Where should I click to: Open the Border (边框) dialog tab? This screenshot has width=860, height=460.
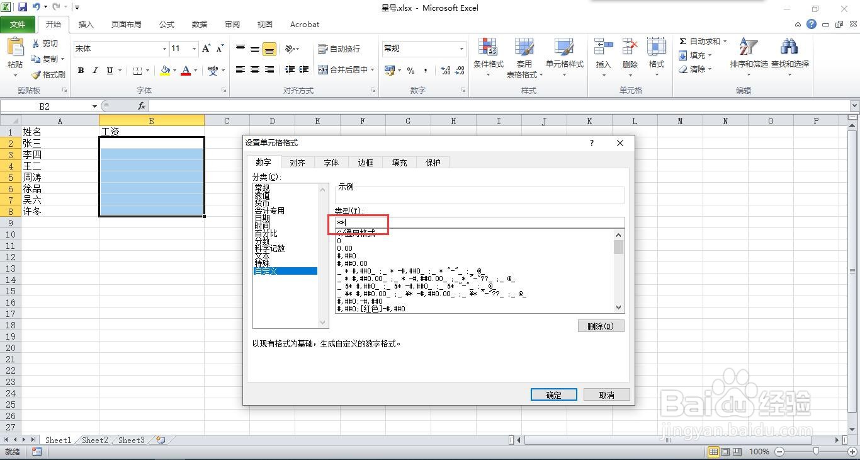(365, 163)
